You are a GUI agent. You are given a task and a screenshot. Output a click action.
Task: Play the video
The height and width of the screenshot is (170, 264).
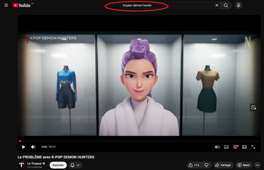click(x=24, y=147)
